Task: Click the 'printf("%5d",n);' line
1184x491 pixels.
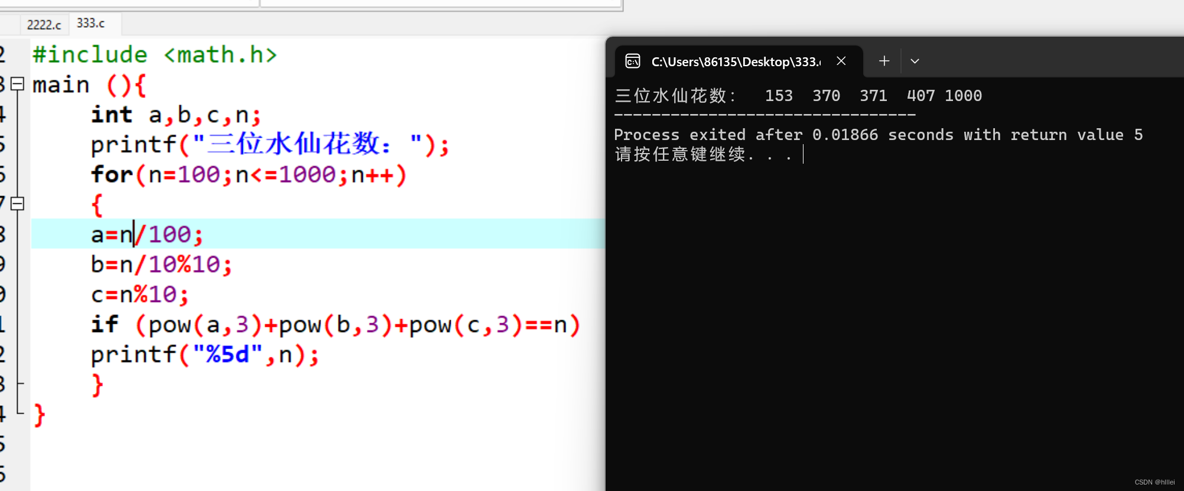Action: point(205,355)
